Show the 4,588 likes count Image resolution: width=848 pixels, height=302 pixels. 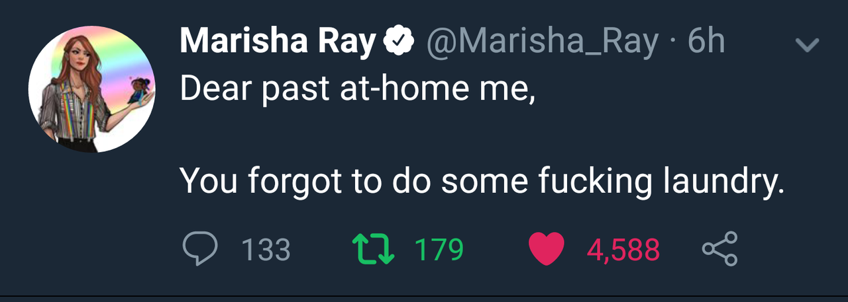(623, 250)
